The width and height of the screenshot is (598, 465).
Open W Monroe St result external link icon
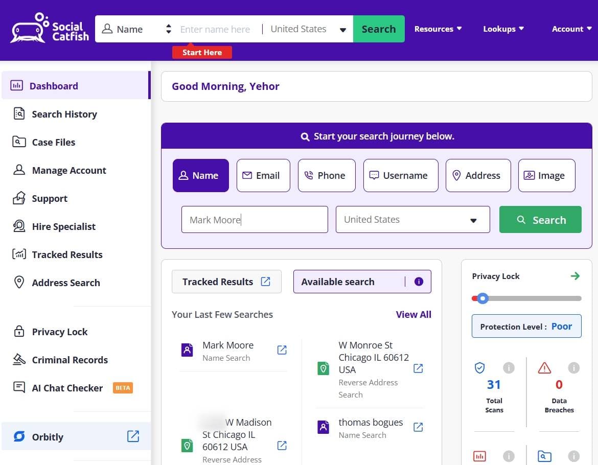[418, 368]
